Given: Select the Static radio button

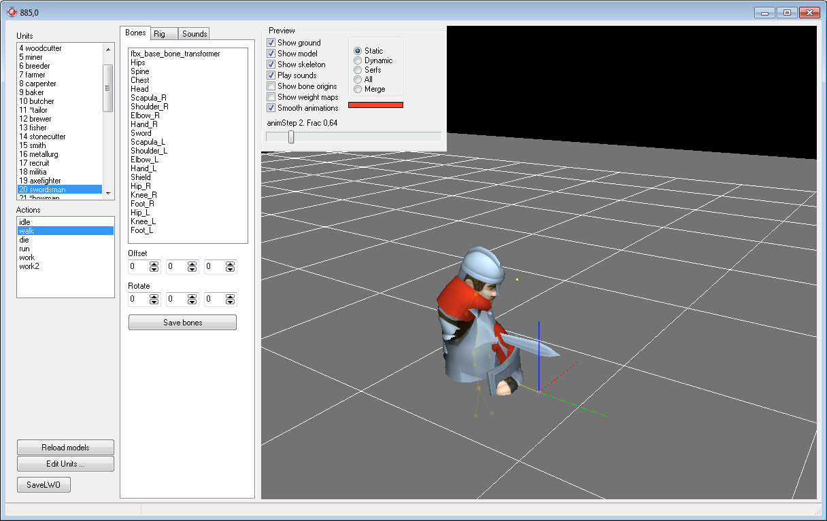Looking at the screenshot, I should pyautogui.click(x=358, y=51).
